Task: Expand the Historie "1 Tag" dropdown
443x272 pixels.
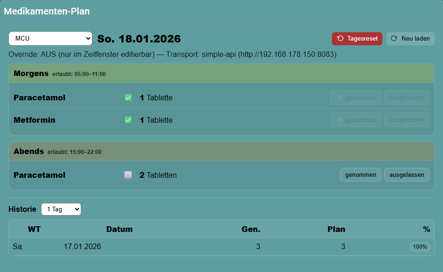Action: coord(61,209)
